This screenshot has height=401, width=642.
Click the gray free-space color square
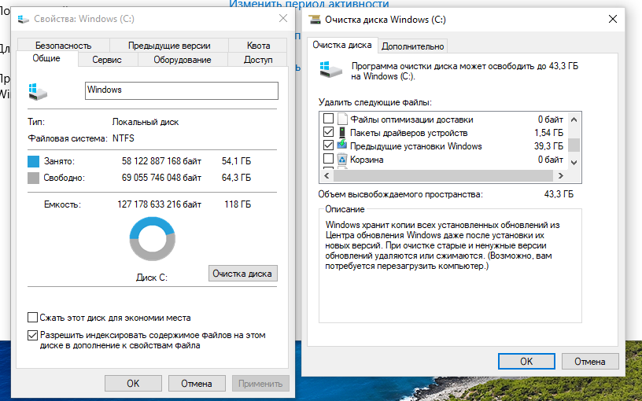pos(33,178)
